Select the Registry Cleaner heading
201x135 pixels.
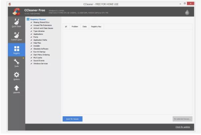click(x=38, y=19)
